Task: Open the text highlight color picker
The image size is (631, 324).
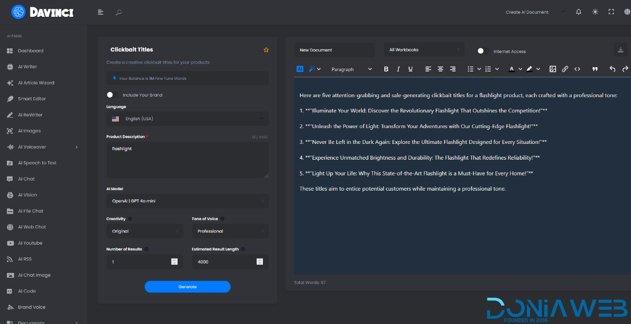Action: tap(532, 69)
